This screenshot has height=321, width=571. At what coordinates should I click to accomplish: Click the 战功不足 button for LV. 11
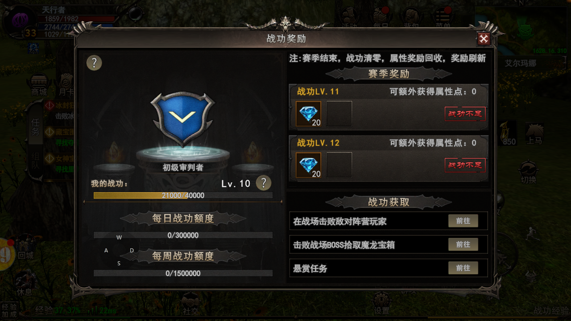point(465,114)
